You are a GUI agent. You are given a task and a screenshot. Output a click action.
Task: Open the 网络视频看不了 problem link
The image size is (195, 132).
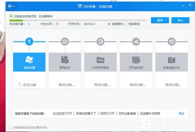(x=86, y=114)
